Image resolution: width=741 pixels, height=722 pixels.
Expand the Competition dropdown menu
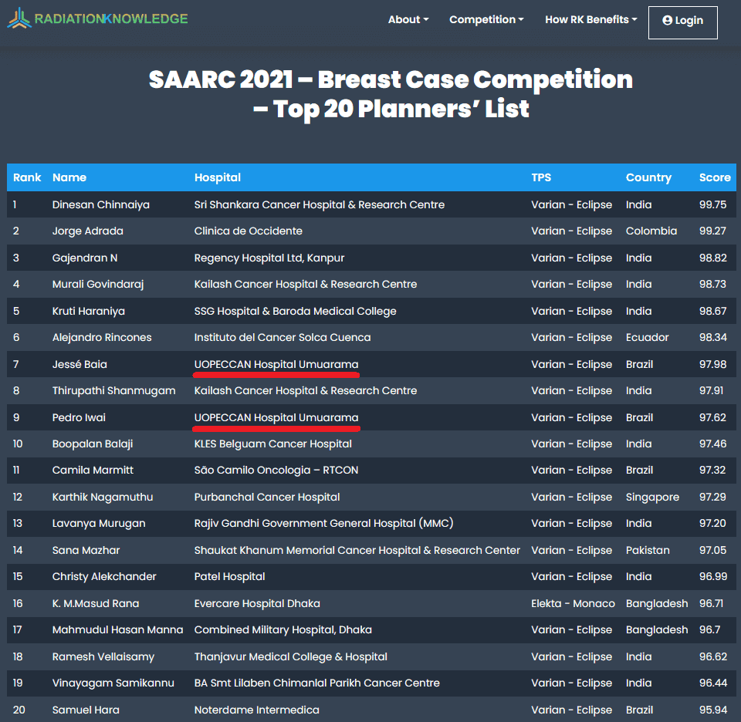pos(486,19)
